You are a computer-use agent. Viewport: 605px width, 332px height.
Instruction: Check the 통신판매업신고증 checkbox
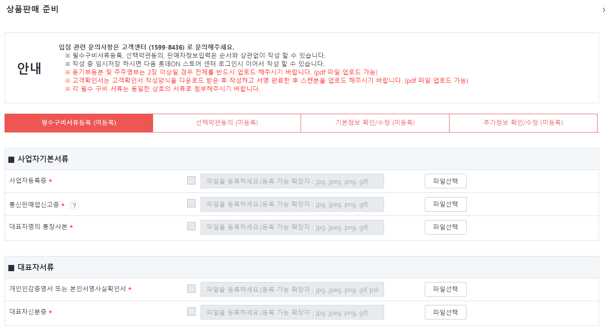pyautogui.click(x=191, y=203)
